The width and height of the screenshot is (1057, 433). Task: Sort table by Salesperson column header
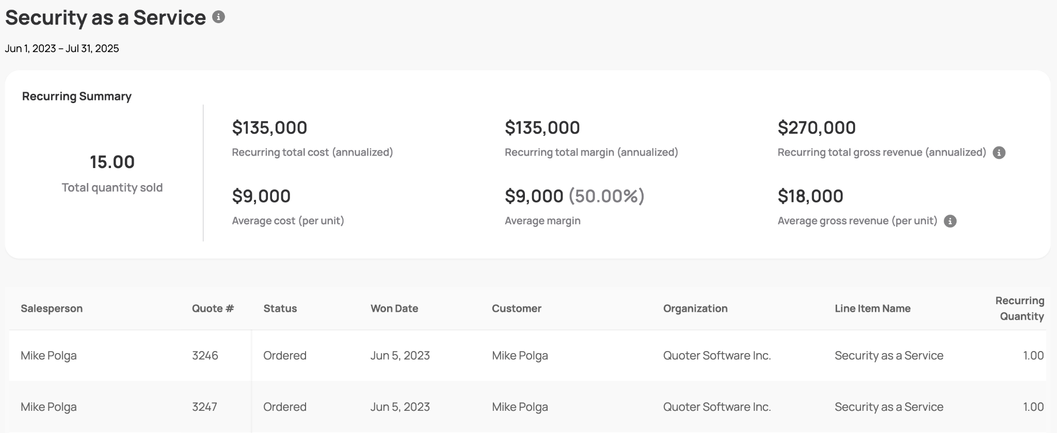52,308
